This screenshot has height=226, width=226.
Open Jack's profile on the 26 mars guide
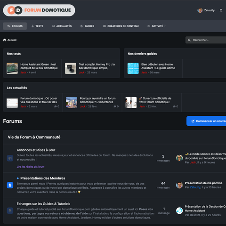[x=144, y=73]
